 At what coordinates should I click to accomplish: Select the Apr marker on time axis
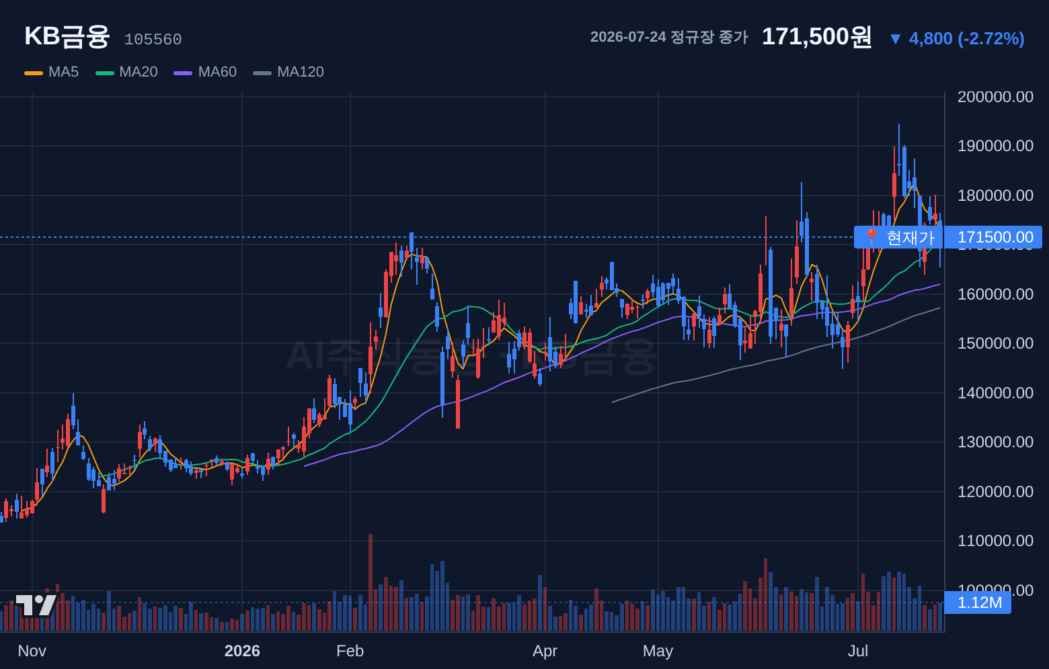(545, 651)
